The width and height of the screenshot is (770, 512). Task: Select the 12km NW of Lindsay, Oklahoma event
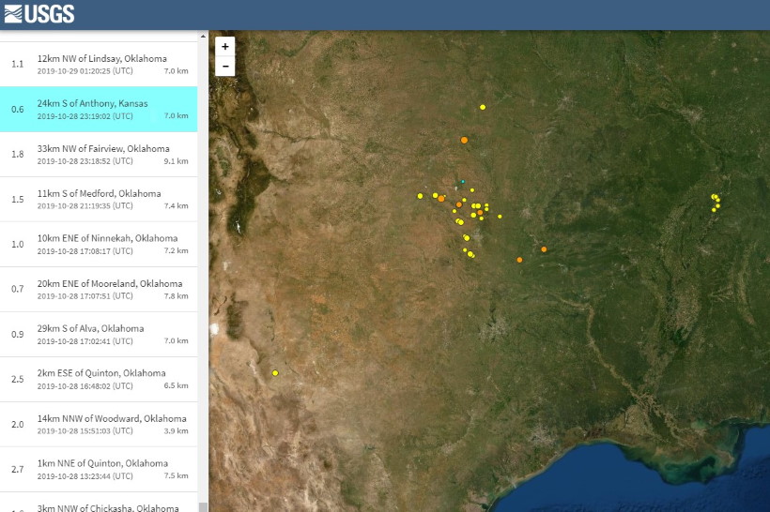click(x=101, y=64)
